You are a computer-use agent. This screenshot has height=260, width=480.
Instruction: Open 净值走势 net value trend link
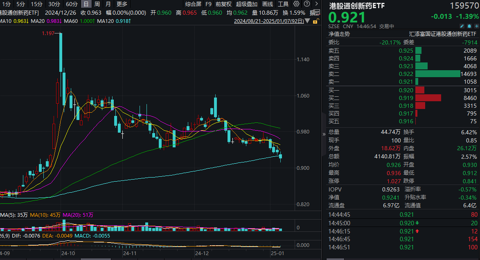339,34
